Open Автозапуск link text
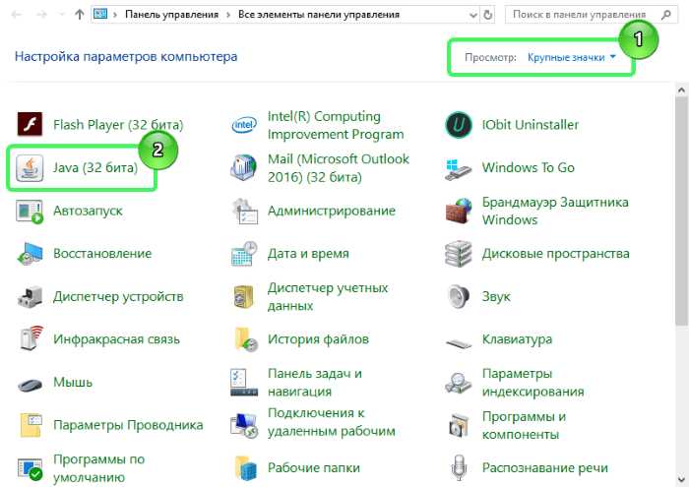 tap(88, 211)
